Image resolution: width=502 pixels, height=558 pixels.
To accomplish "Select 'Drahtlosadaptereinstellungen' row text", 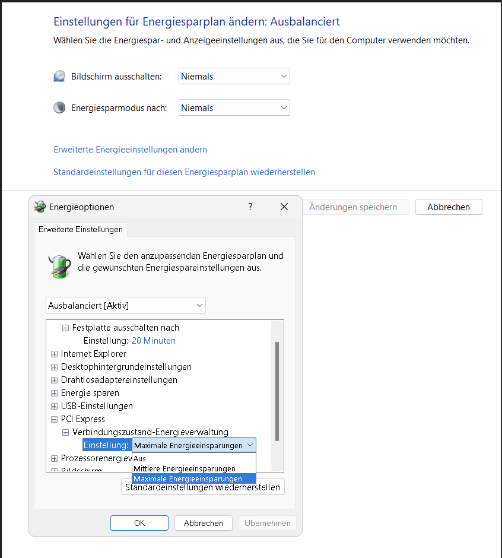I will (x=119, y=380).
